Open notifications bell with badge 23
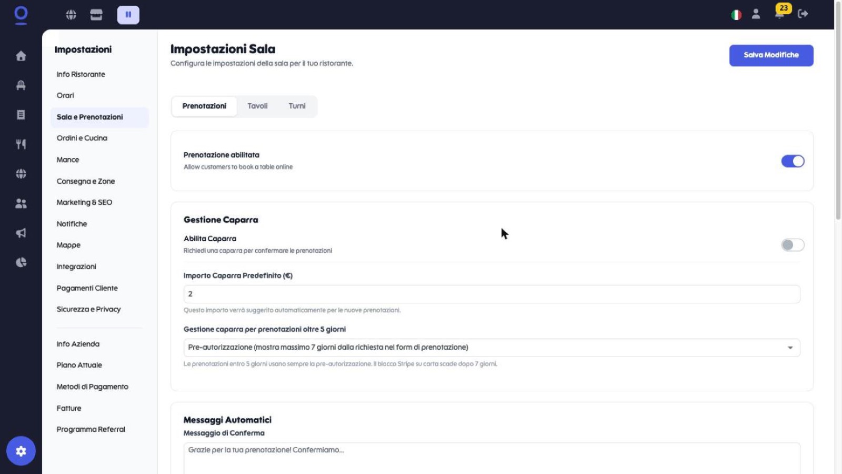Image resolution: width=842 pixels, height=474 pixels. click(780, 13)
